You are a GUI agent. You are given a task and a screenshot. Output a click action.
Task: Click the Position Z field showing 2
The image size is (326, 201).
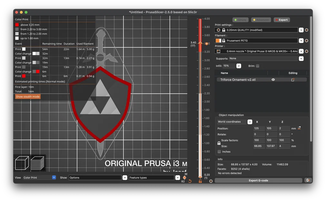coord(284,128)
